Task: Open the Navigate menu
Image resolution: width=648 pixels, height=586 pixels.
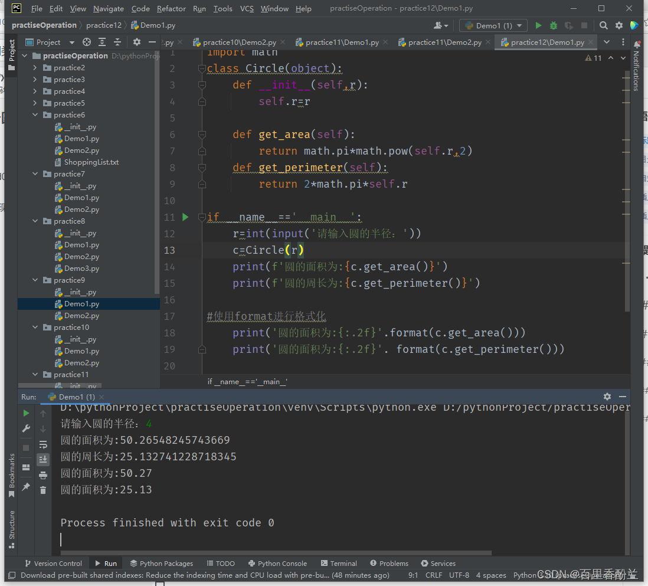Action: [x=108, y=9]
